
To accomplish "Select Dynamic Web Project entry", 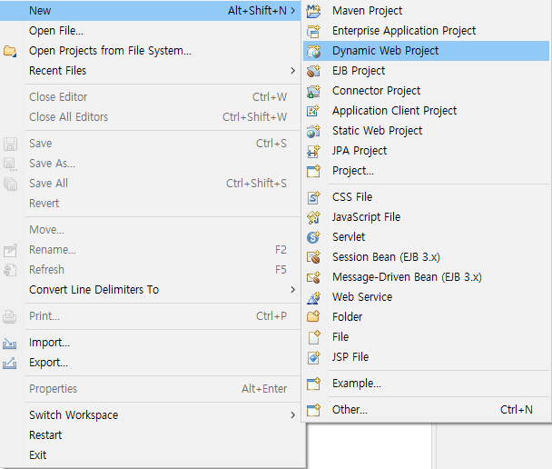I will pyautogui.click(x=426, y=51).
